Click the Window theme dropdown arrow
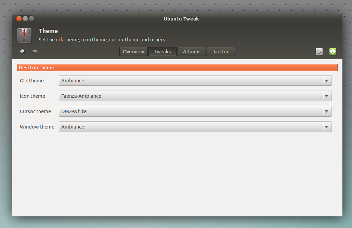Image resolution: width=352 pixels, height=228 pixels. [x=327, y=127]
